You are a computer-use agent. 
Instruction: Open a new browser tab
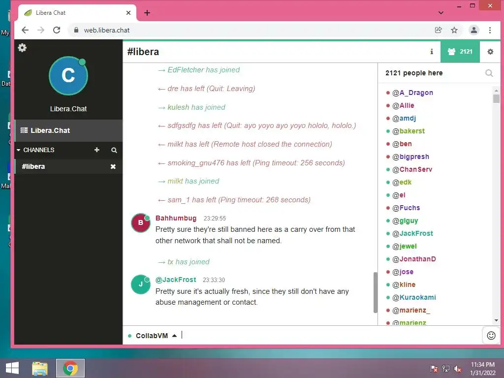[147, 13]
